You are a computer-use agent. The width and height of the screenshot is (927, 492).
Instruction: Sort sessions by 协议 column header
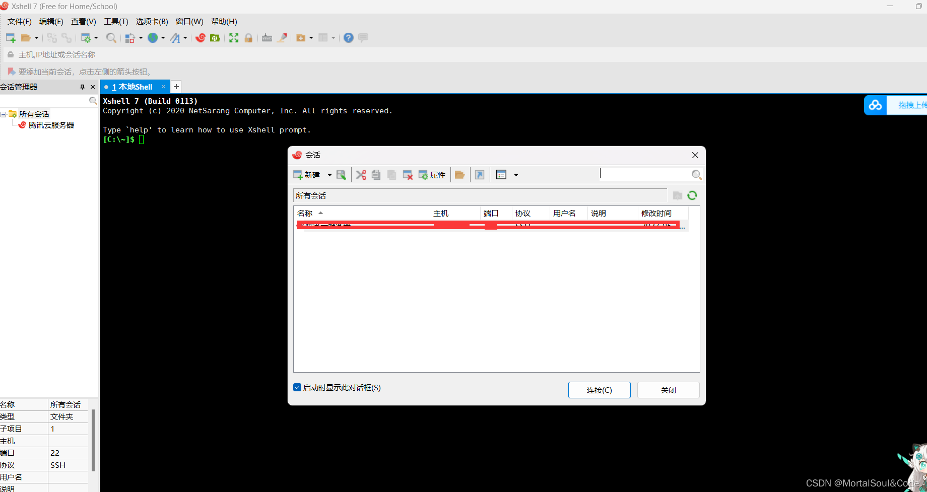(x=531, y=213)
